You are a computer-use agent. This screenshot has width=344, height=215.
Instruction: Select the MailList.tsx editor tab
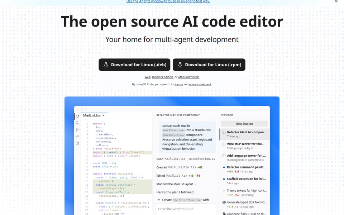point(94,115)
